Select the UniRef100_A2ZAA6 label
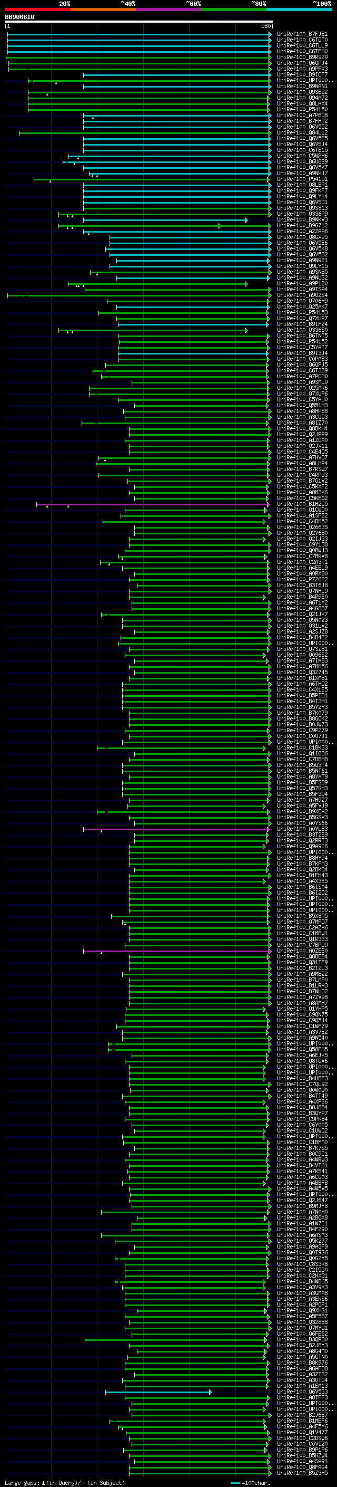The width and height of the screenshot is (337, 1487). [302, 232]
